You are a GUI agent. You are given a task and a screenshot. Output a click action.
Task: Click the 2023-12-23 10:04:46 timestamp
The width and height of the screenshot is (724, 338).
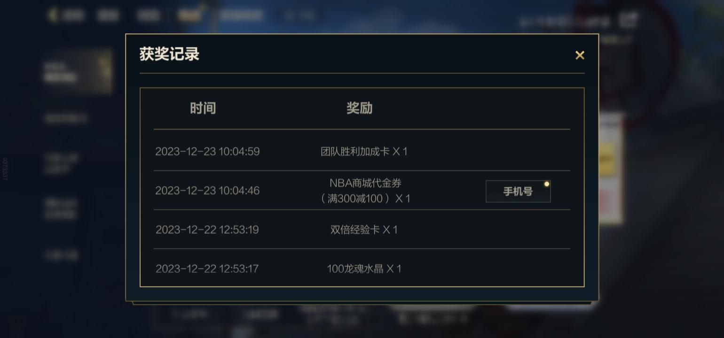pyautogui.click(x=207, y=191)
